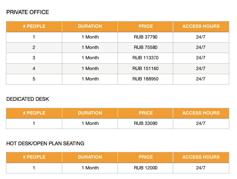This screenshot has height=179, width=237.
Task: Click 24/7 in the RUB 113370 row
Action: tap(201, 58)
